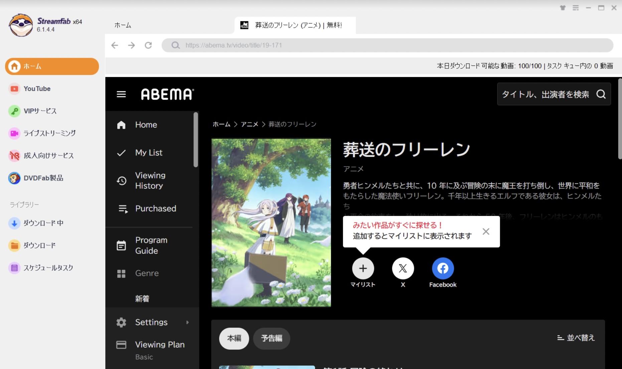The image size is (622, 369).
Task: Expand the Settings submenu arrow
Action: pyautogui.click(x=187, y=322)
